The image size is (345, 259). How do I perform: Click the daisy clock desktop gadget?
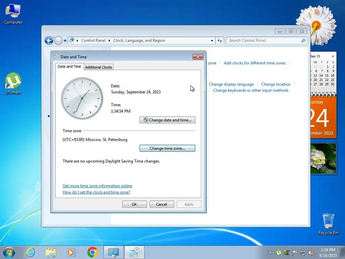[316, 25]
